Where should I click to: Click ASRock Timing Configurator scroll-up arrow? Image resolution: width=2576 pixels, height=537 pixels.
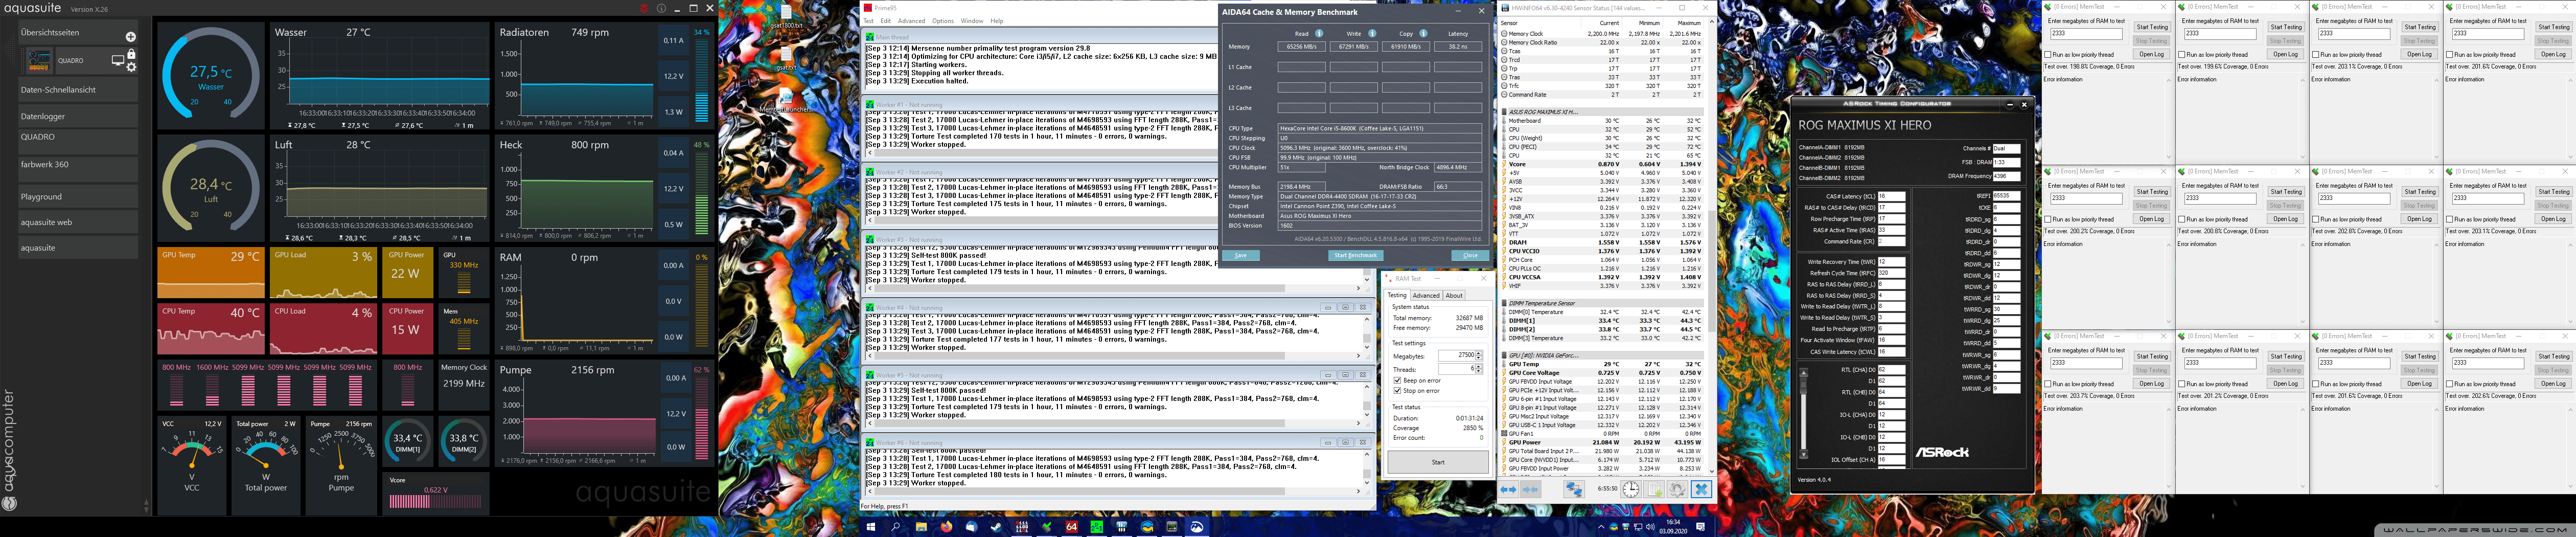[x=1804, y=373]
